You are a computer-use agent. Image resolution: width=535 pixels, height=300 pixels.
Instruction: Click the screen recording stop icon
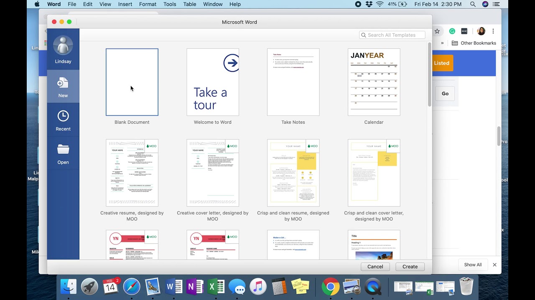coord(358,4)
